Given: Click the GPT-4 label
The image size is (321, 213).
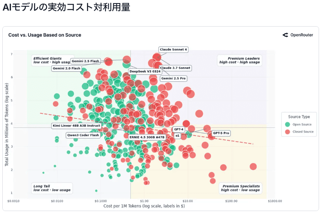Looking at the screenshot, I should 179,129.
